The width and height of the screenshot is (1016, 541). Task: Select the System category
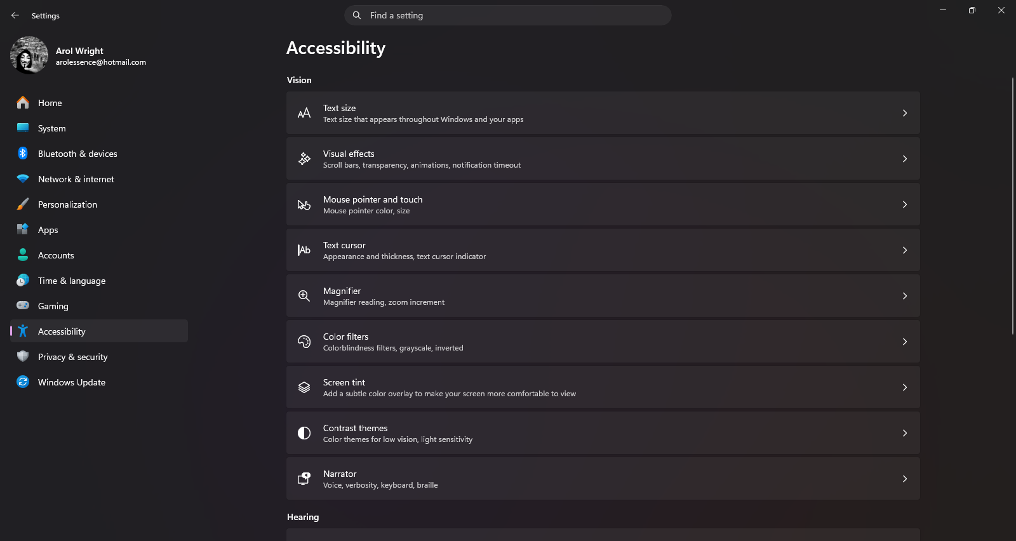[x=99, y=128]
